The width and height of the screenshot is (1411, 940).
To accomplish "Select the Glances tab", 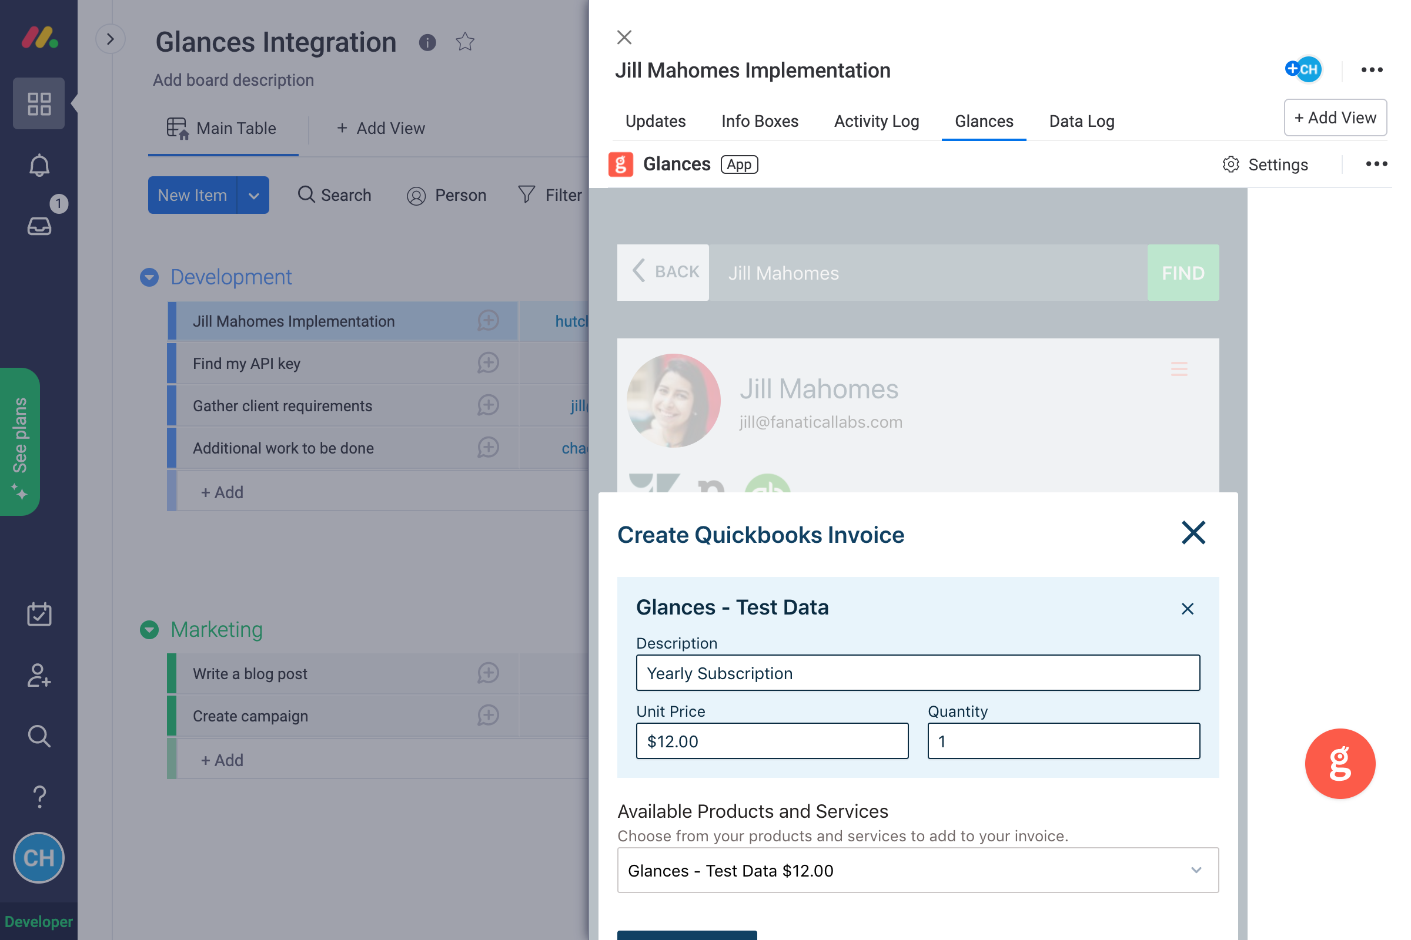I will pos(984,122).
